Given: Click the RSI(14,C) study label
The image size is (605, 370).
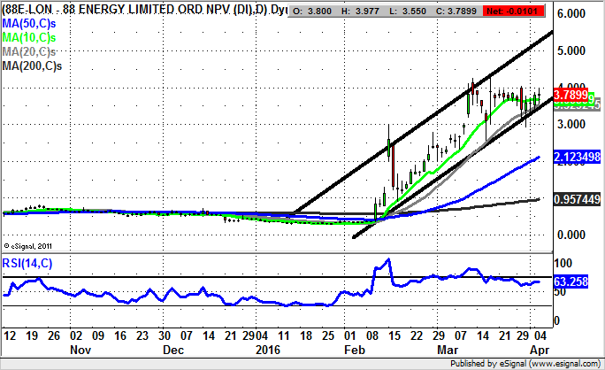Looking at the screenshot, I should click(27, 262).
